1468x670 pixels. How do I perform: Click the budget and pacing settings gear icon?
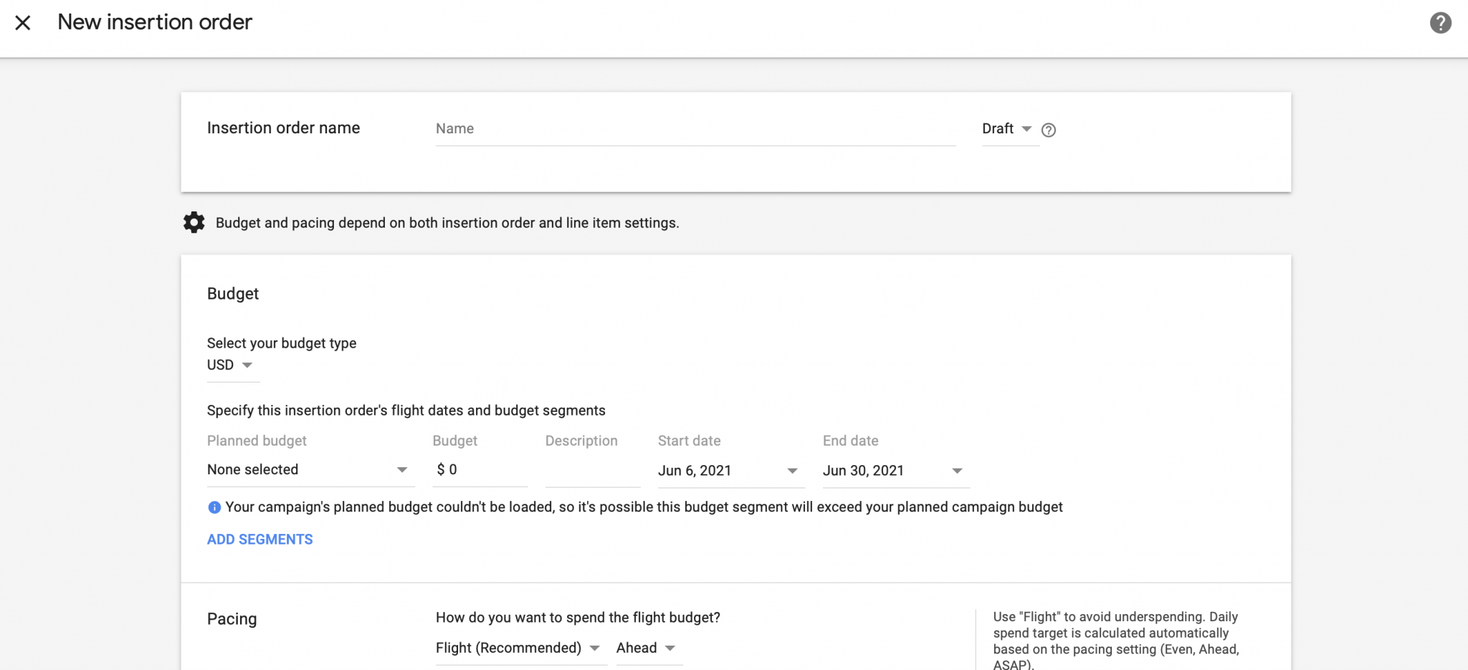(x=192, y=222)
